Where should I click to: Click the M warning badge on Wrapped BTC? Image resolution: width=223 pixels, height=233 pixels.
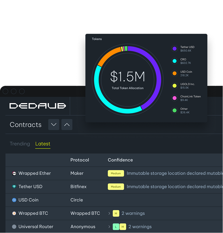click(x=116, y=214)
